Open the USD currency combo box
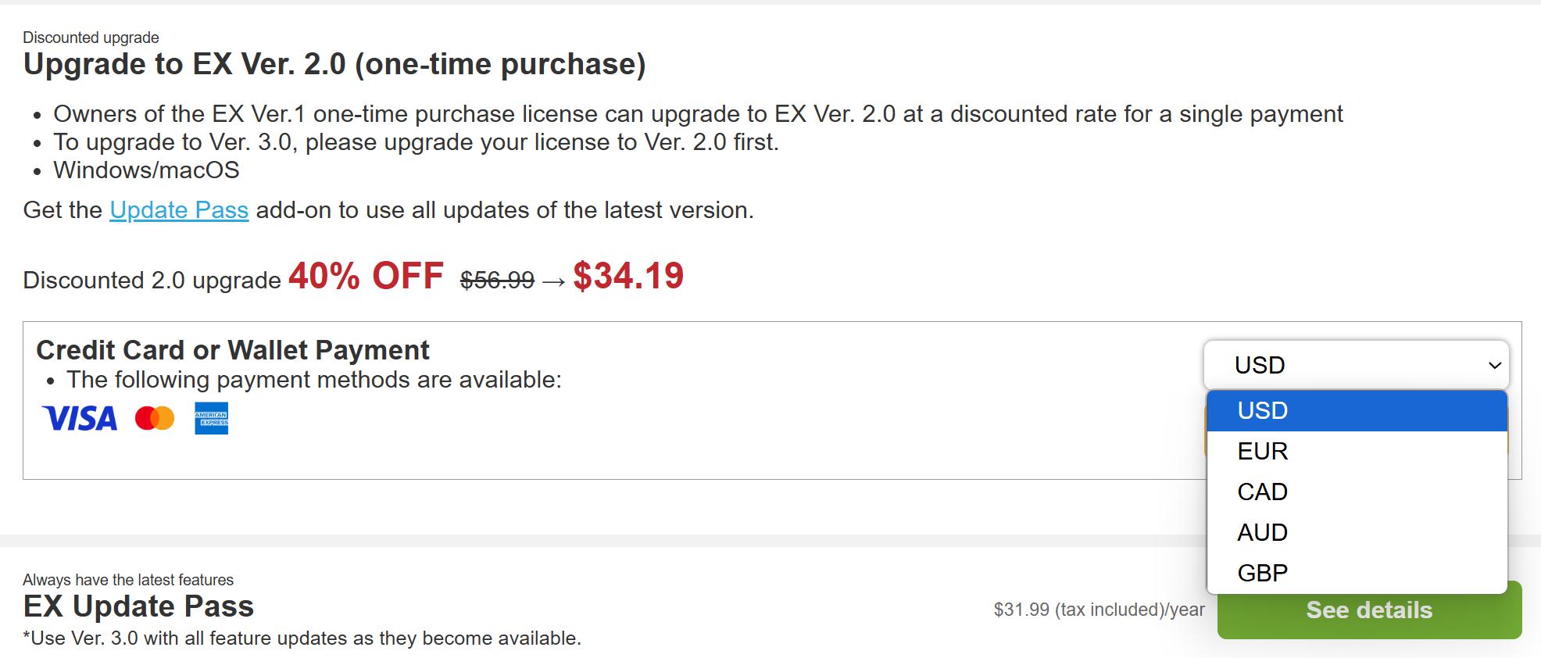The width and height of the screenshot is (1541, 658). pyautogui.click(x=1356, y=365)
